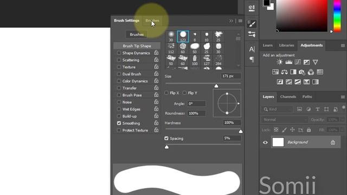The image size is (347, 195).
Task: Add a Threshold adjustment
Action: pos(298,82)
